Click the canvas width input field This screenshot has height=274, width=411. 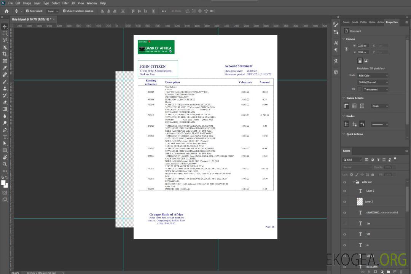[x=363, y=46]
